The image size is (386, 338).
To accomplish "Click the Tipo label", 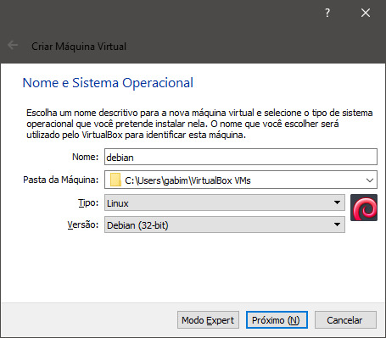I will [88, 202].
